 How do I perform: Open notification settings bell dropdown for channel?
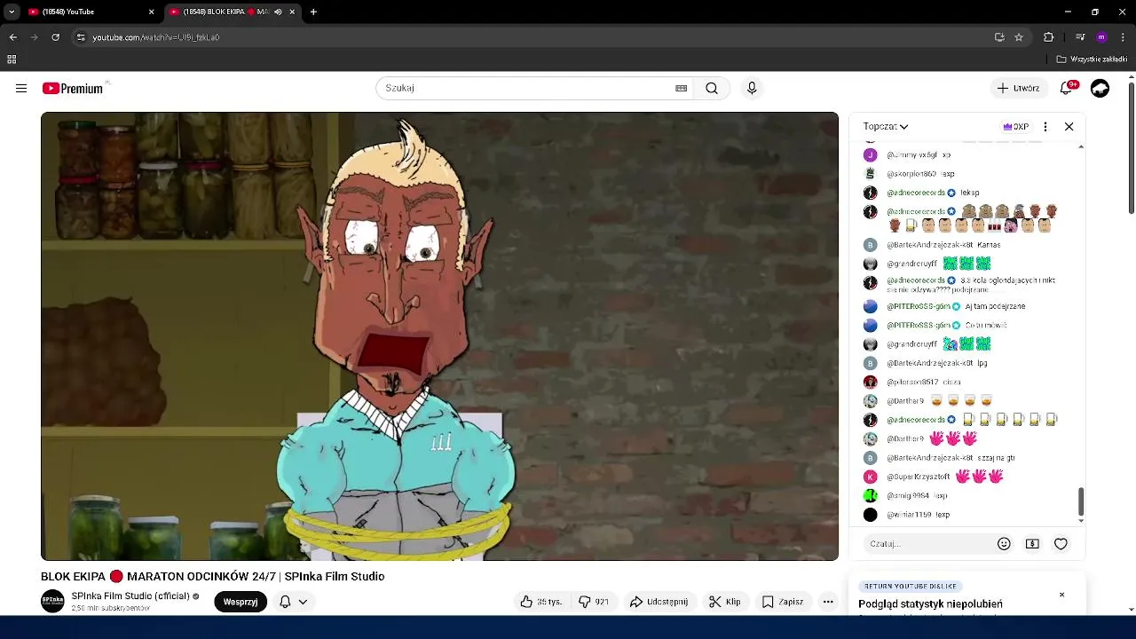tap(294, 602)
